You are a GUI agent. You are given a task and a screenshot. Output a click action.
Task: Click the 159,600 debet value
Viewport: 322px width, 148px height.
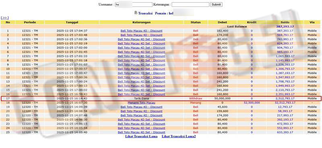click(x=223, y=111)
